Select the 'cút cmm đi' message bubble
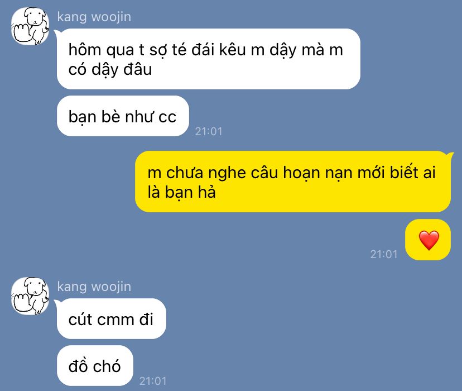Viewport: 462px width, 391px height. click(111, 318)
